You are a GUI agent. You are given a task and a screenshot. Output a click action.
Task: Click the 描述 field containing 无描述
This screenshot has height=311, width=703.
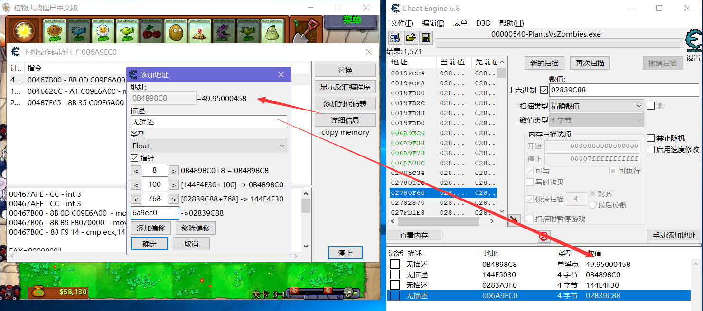(x=209, y=122)
